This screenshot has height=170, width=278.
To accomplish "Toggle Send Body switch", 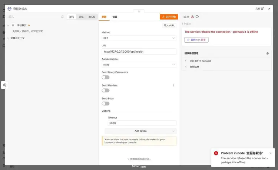I will click(106, 104).
